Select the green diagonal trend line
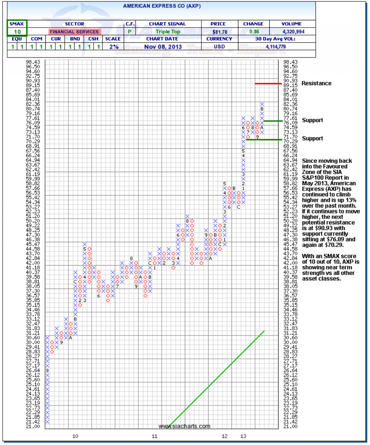Screen dimensions: 370x445 pos(217,379)
